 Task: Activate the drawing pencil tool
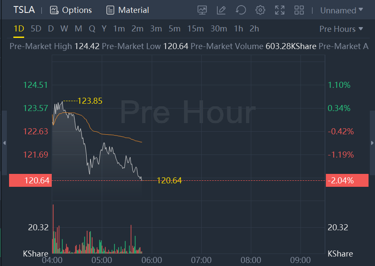pyautogui.click(x=222, y=10)
